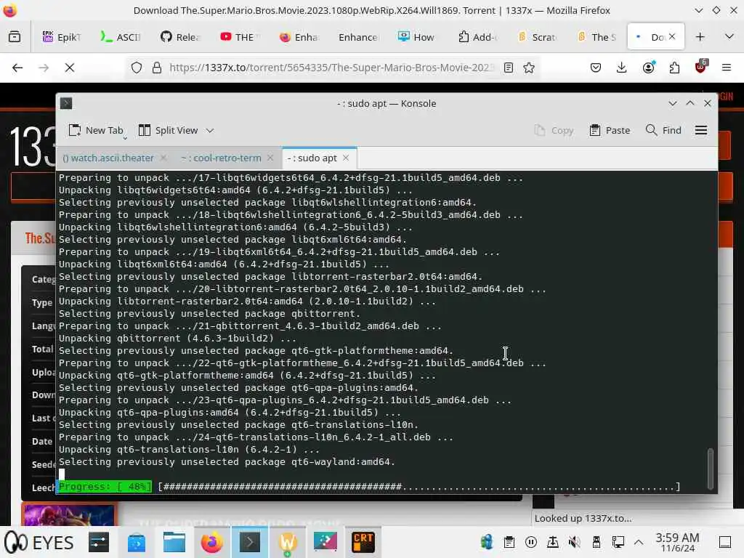This screenshot has height=558, width=744.
Task: Open uBlock Origin extension icon
Action: 700,67
